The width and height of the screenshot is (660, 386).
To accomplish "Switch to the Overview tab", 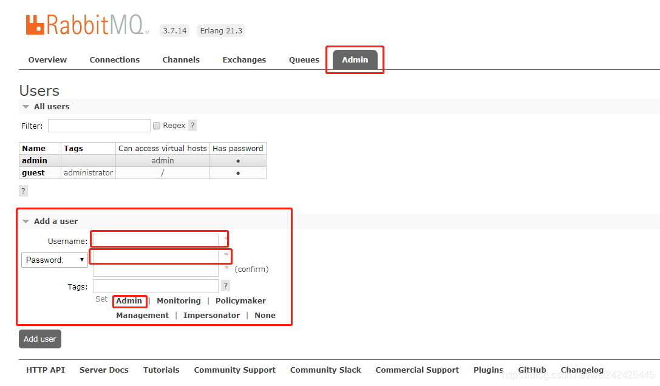I will pyautogui.click(x=47, y=59).
